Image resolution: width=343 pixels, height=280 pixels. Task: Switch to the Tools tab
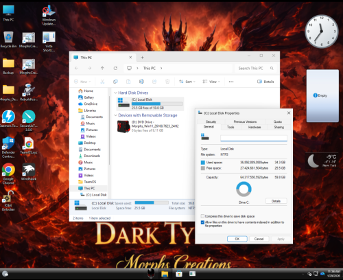point(230,127)
